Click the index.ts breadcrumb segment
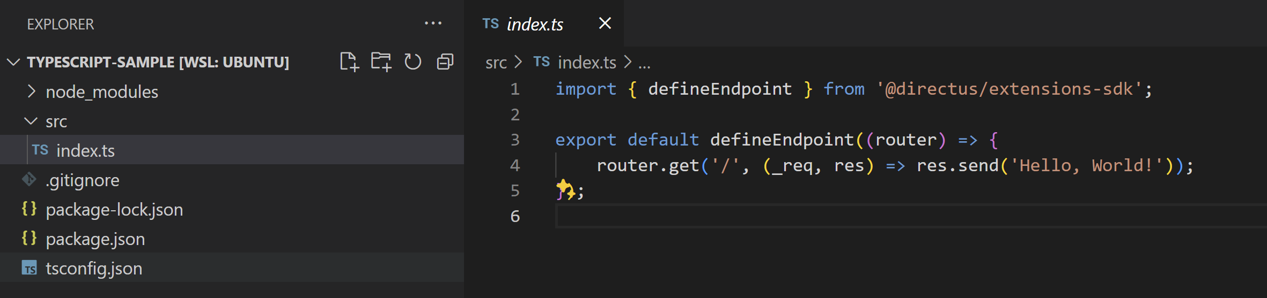This screenshot has height=298, width=1267. coord(587,63)
